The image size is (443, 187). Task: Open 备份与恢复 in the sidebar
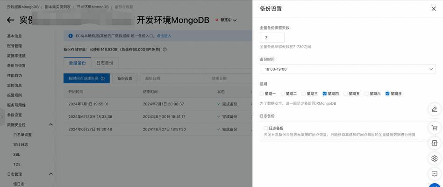pos(16,65)
